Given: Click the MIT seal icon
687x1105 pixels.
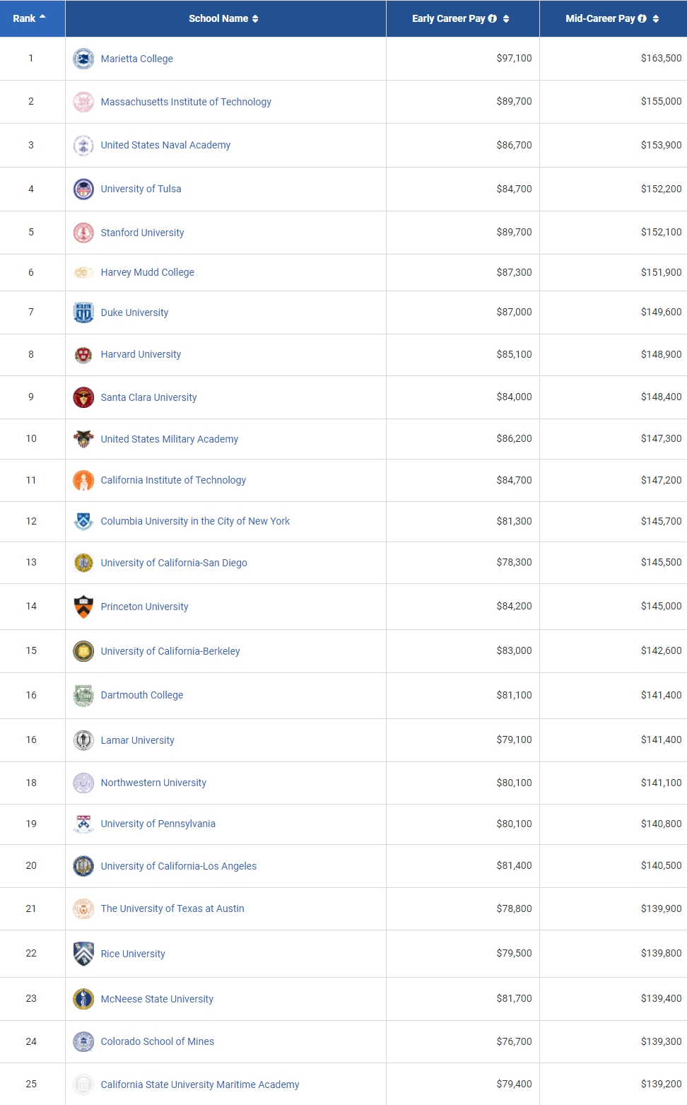Looking at the screenshot, I should (x=83, y=102).
